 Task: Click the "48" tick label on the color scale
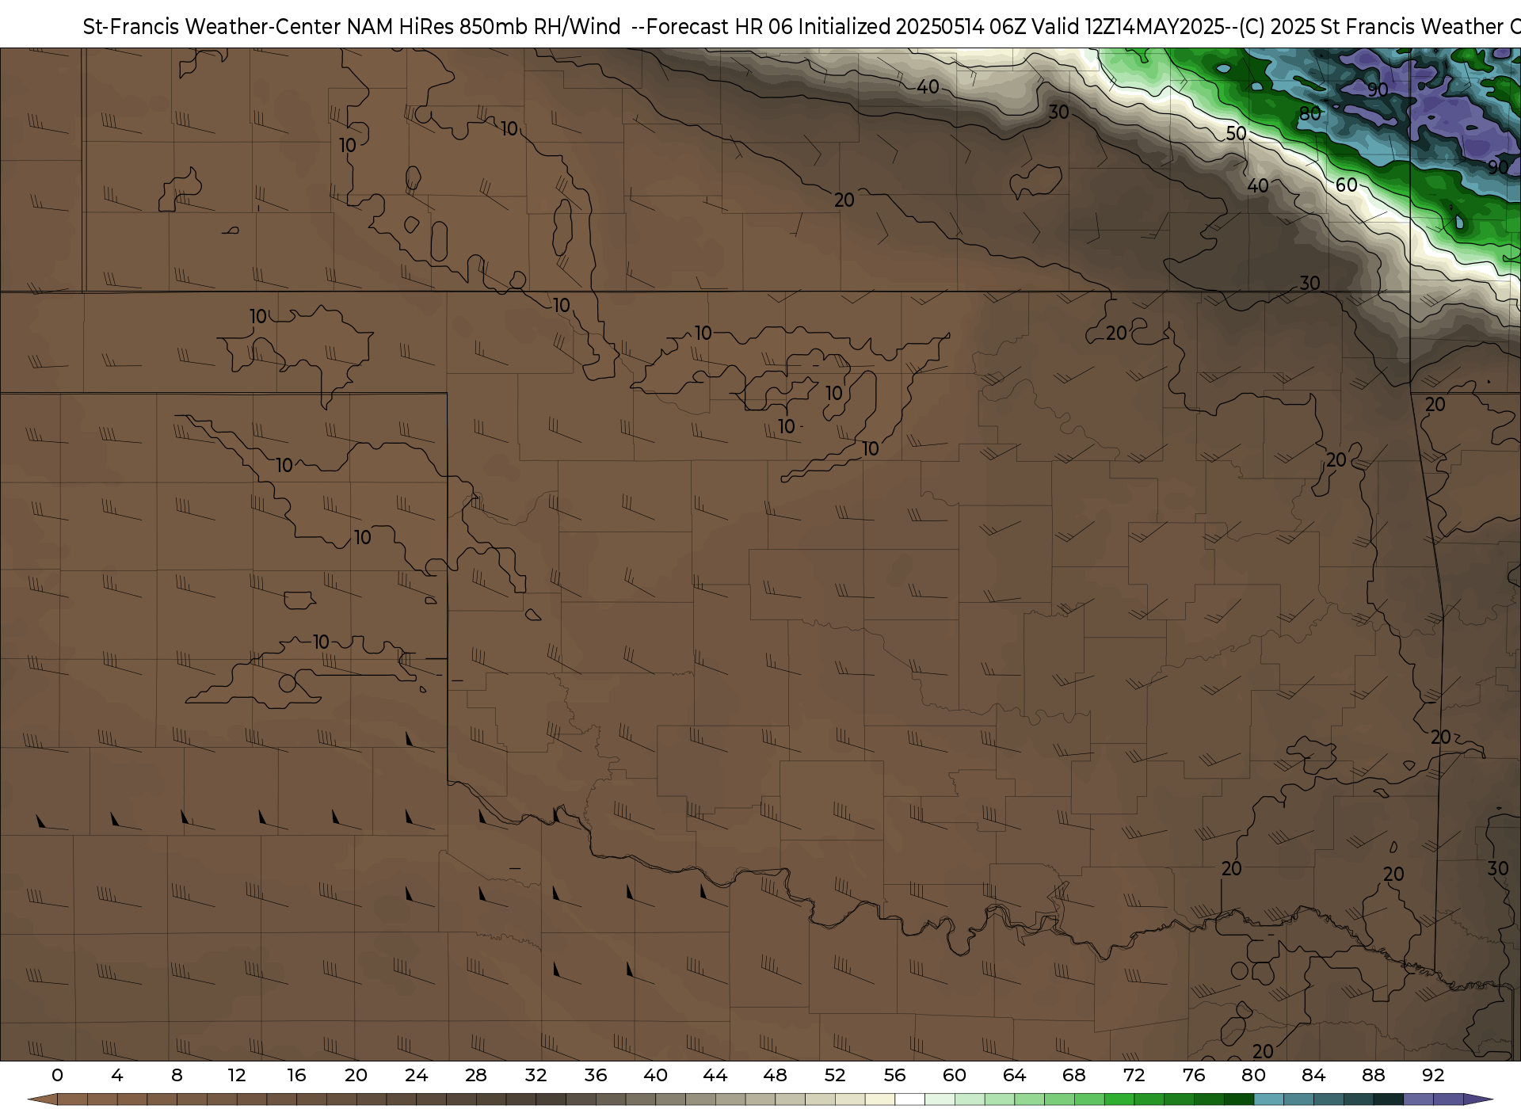(x=775, y=1075)
